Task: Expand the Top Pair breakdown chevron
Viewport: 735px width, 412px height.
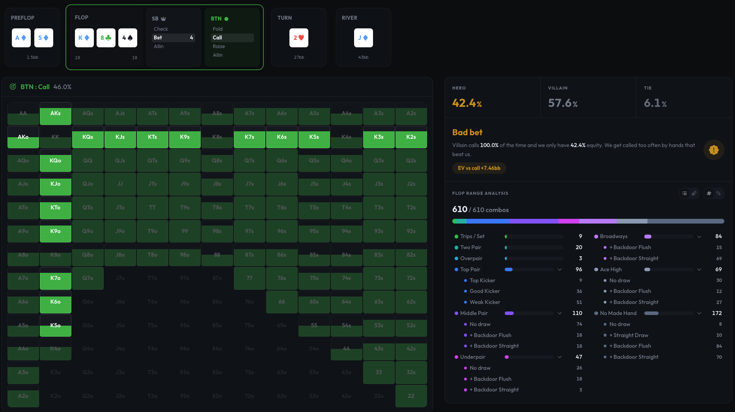Action: [x=560, y=269]
